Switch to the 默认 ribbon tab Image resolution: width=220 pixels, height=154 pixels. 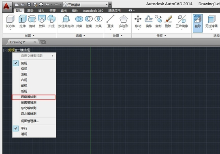click(19, 11)
